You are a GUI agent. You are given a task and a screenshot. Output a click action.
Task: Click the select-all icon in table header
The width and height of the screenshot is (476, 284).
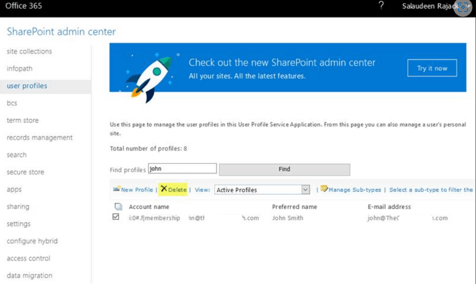coord(118,206)
